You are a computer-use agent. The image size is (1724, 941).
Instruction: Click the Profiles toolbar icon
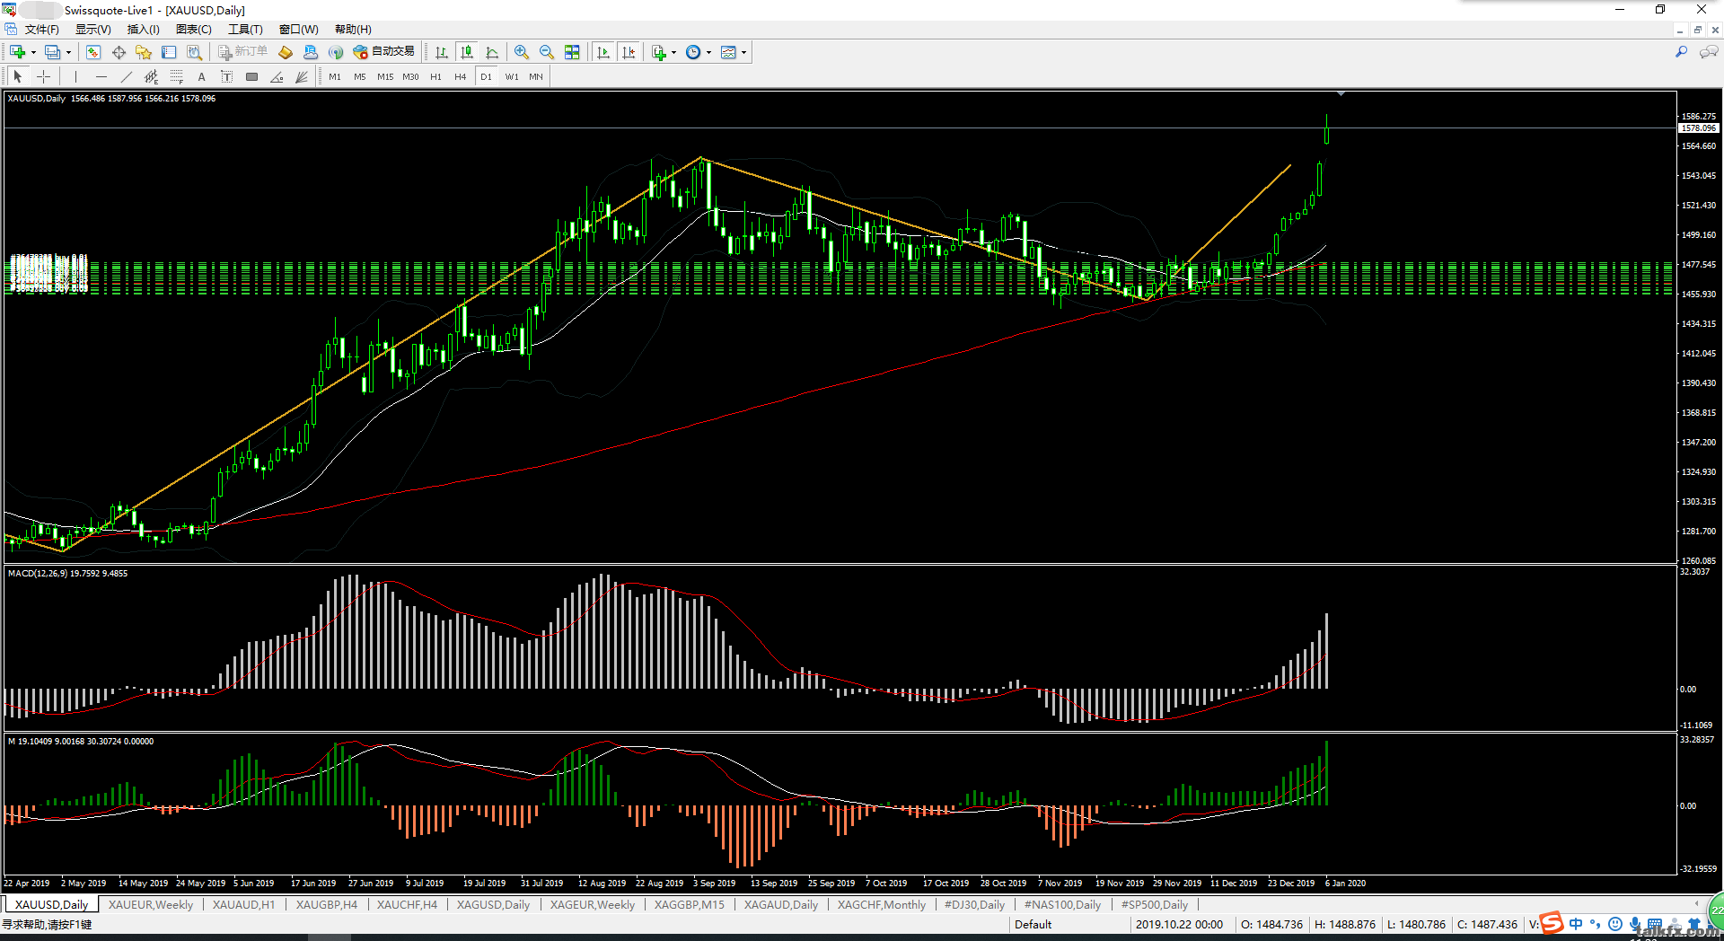53,52
